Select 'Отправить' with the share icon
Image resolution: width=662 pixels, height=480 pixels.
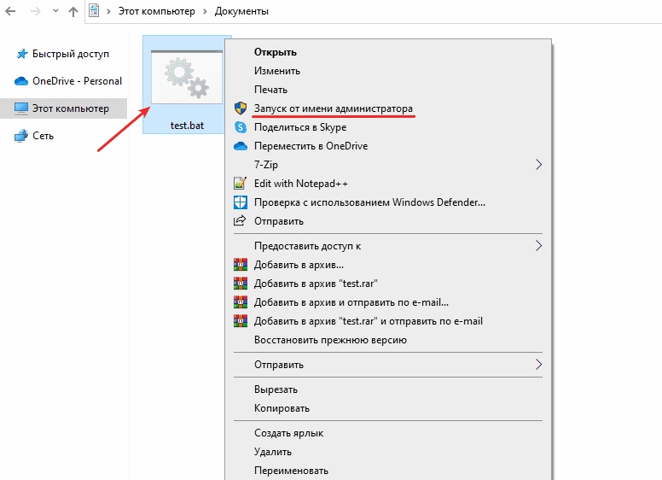click(279, 221)
